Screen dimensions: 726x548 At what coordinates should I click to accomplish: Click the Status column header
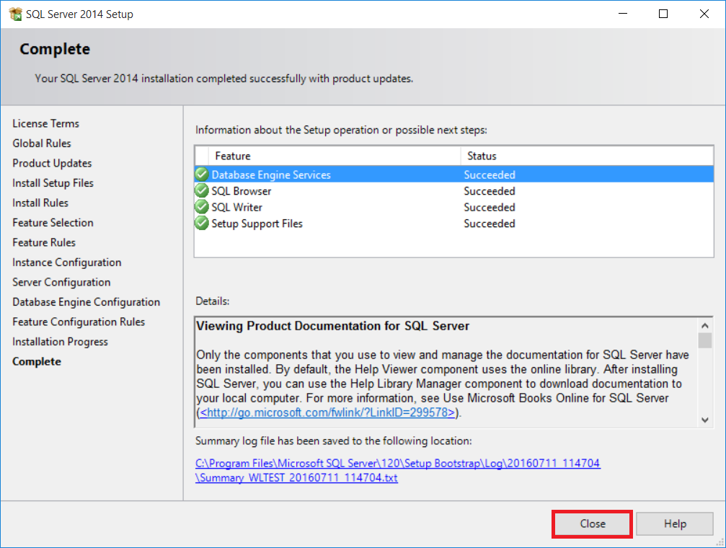(587, 156)
